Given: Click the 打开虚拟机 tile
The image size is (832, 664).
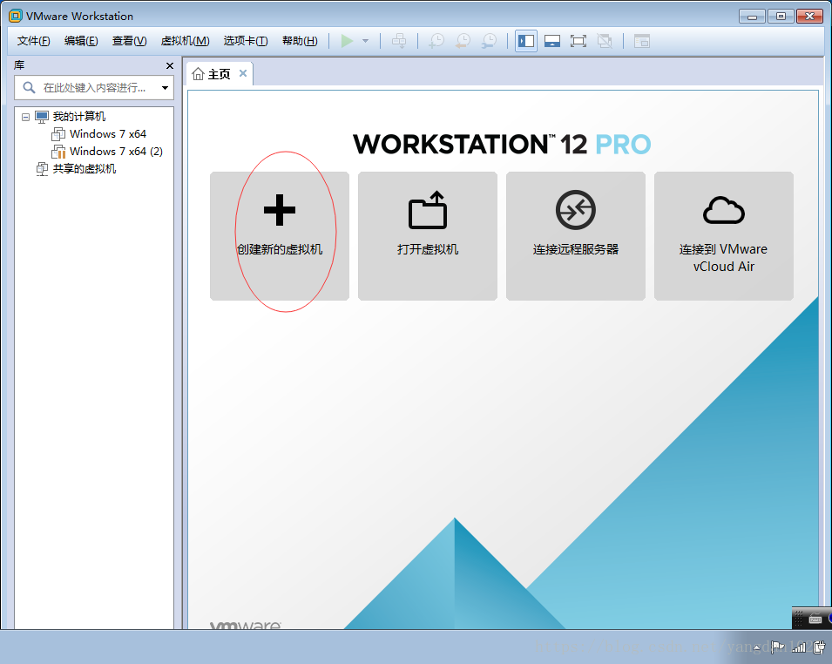Looking at the screenshot, I should (x=428, y=235).
